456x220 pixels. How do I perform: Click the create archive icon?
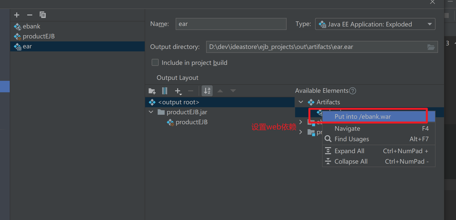165,91
